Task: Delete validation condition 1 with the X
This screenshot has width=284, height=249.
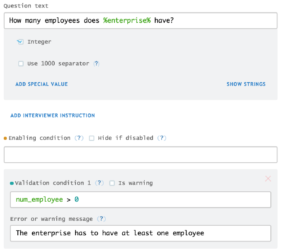Action: tap(268, 179)
